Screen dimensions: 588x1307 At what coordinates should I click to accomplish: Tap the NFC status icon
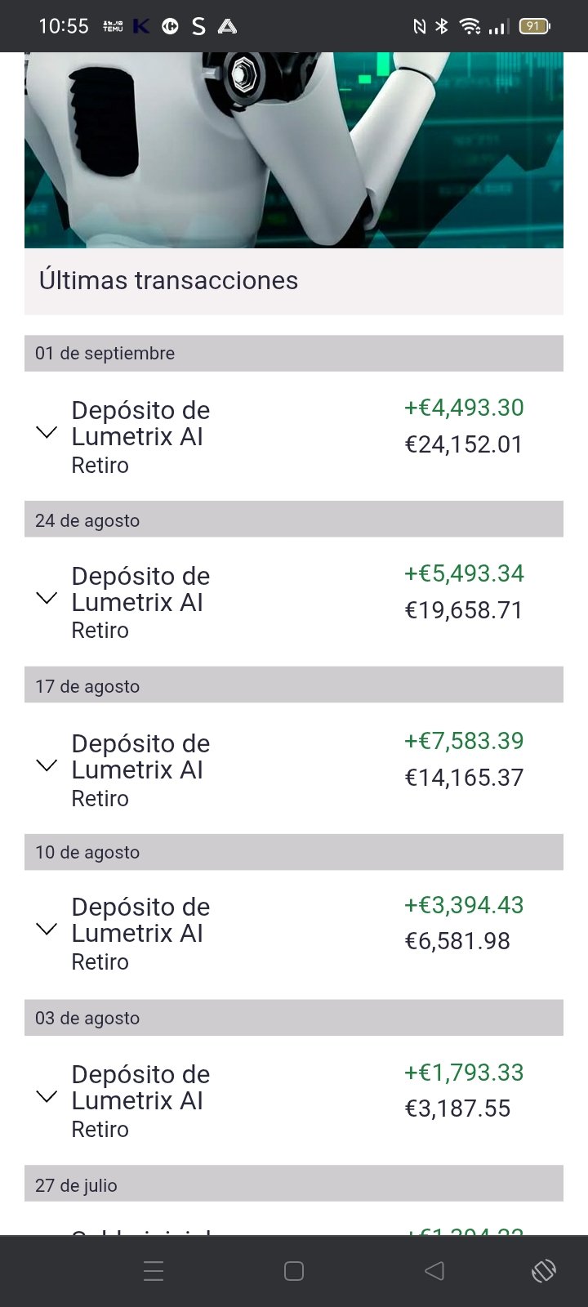(419, 26)
